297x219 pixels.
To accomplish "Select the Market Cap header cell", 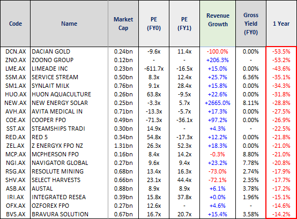I will click(123, 24).
